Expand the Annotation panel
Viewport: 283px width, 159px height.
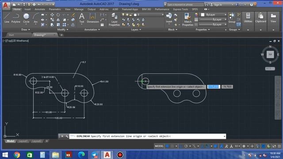(92, 30)
